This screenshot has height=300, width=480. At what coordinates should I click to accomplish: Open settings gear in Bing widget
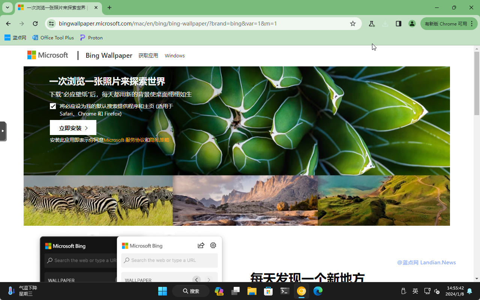(x=213, y=245)
